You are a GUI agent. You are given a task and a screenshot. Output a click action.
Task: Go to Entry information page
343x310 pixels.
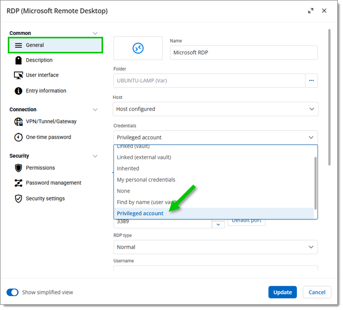point(46,91)
